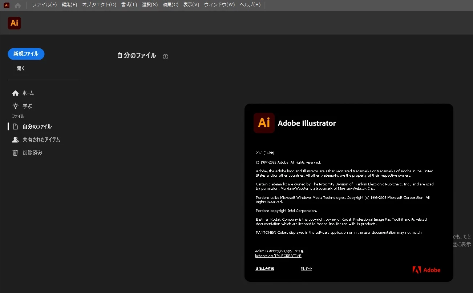The width and height of the screenshot is (473, 293).
Task: Open the ウィンドウ(W) menu
Action: tap(219, 5)
